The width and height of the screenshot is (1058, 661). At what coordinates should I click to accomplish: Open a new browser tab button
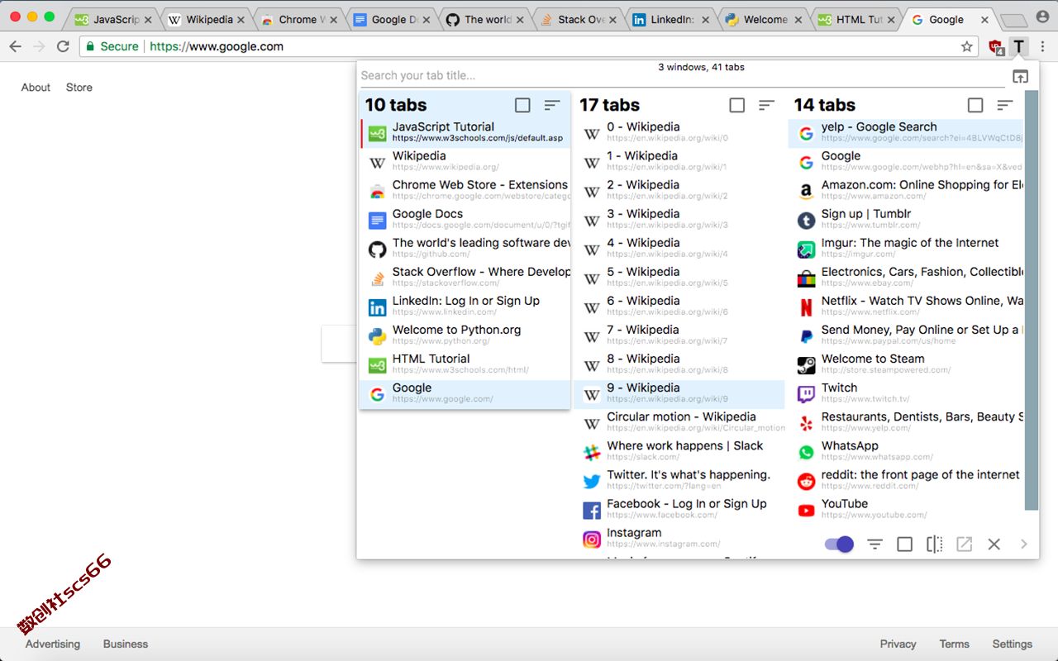coord(1013,20)
